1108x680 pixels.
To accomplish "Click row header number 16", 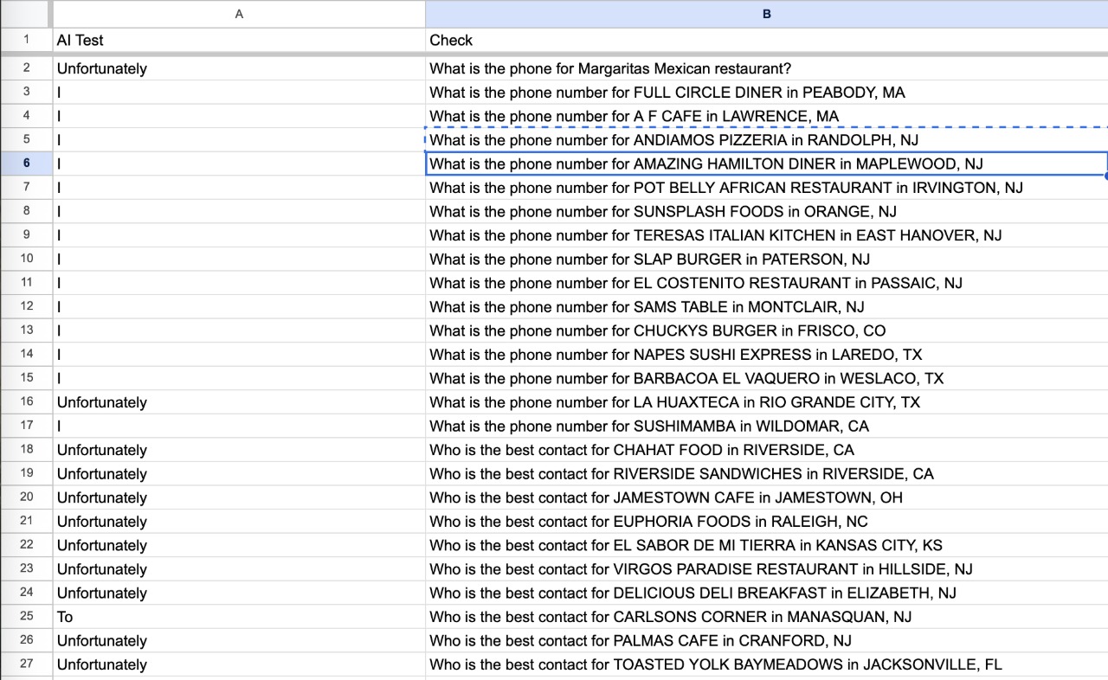I will coord(26,402).
